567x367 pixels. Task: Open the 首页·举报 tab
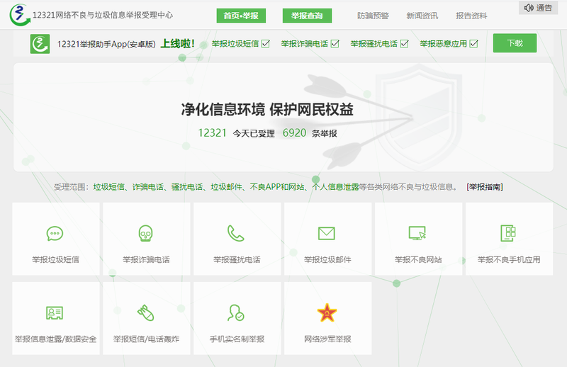point(241,16)
